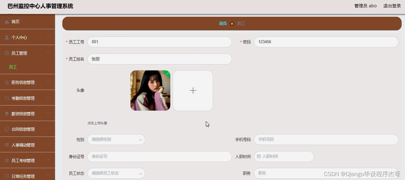Screen dimensions: 405x180
Task: Click the home icon beside 首页 in sidebar
Action: coord(7,22)
